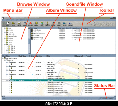This screenshot has width=118, height=106.
Task: Click the Start Time column header
Action: click(x=10, y=56)
